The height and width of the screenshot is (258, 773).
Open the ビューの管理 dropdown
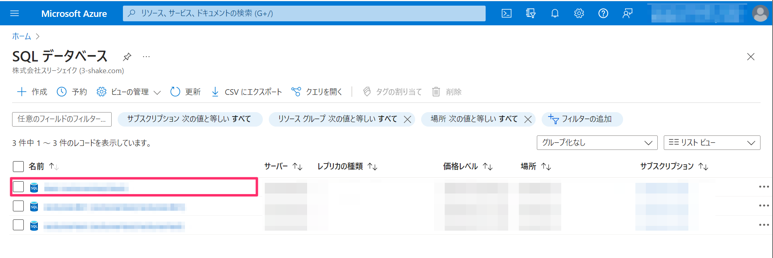pos(129,92)
